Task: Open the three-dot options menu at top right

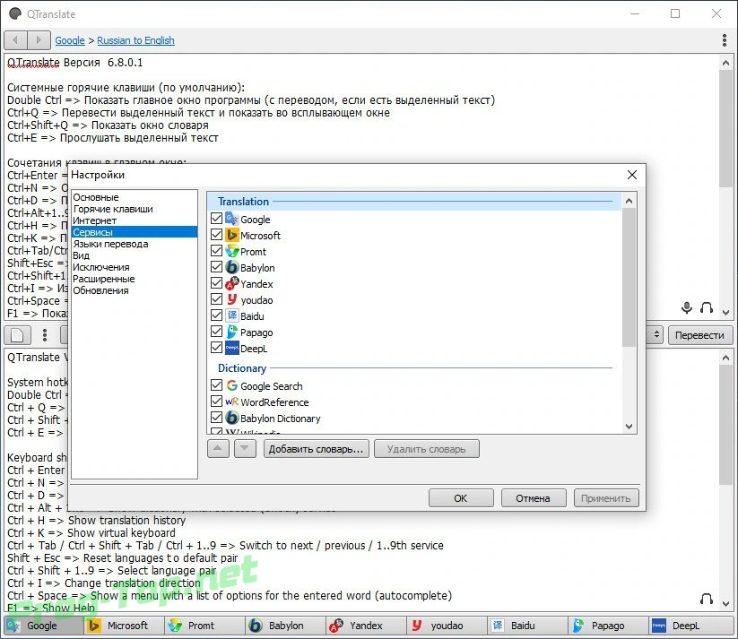Action: (725, 40)
